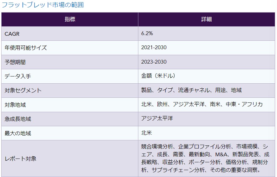Viewport: 277px width, 177px height.
Task: Click the 詳細 column header
Action: point(207,19)
